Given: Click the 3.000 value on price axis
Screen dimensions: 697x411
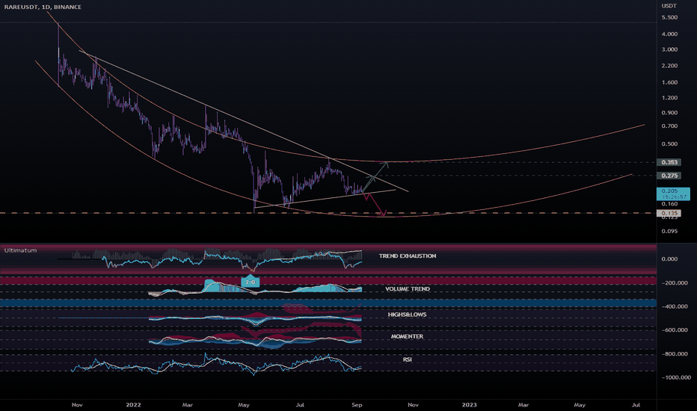Looking at the screenshot, I should tap(669, 49).
